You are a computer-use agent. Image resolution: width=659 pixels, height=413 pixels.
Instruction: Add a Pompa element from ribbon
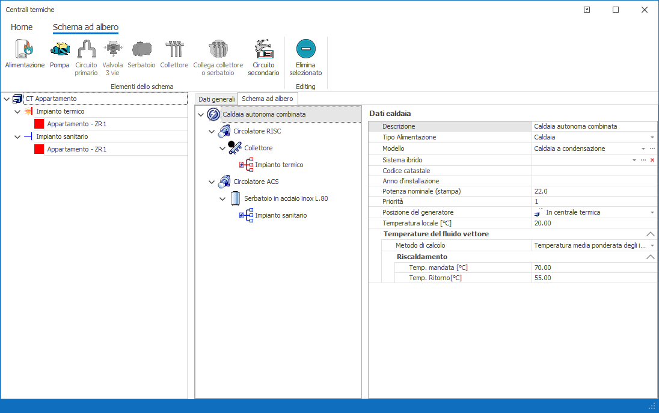60,49
